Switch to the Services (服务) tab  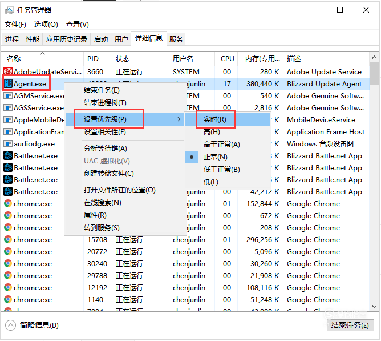[x=176, y=39]
